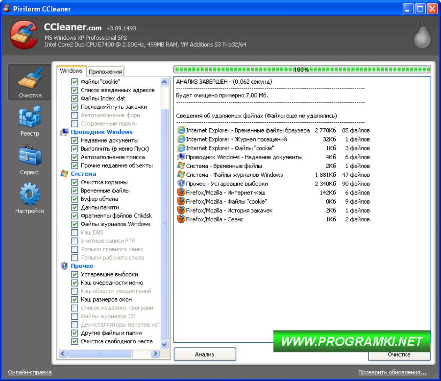Toggle the Очистка корзины checkbox

point(75,182)
